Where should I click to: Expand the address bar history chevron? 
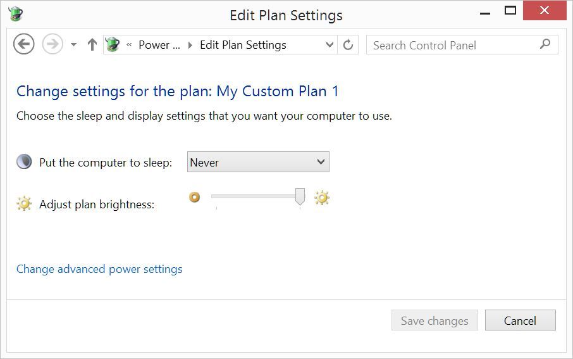coord(330,45)
